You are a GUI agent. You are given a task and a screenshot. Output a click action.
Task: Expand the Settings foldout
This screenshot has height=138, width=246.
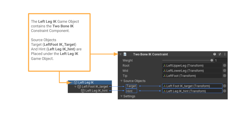coord(121,96)
